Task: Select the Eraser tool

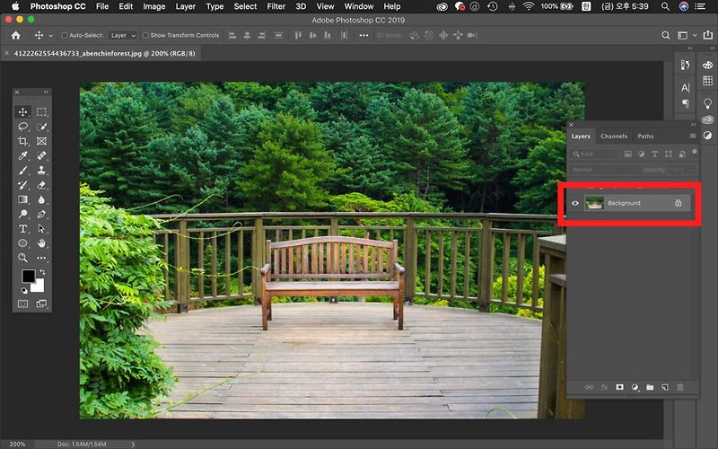Action: [41, 185]
